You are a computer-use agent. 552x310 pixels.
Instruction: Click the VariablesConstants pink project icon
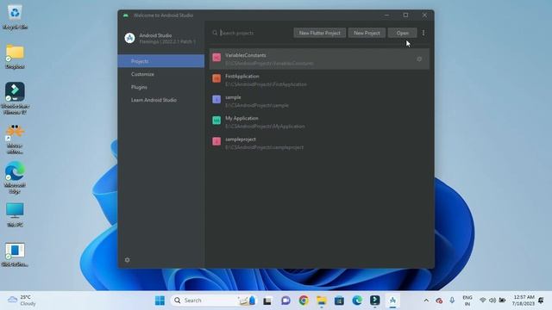pyautogui.click(x=216, y=58)
